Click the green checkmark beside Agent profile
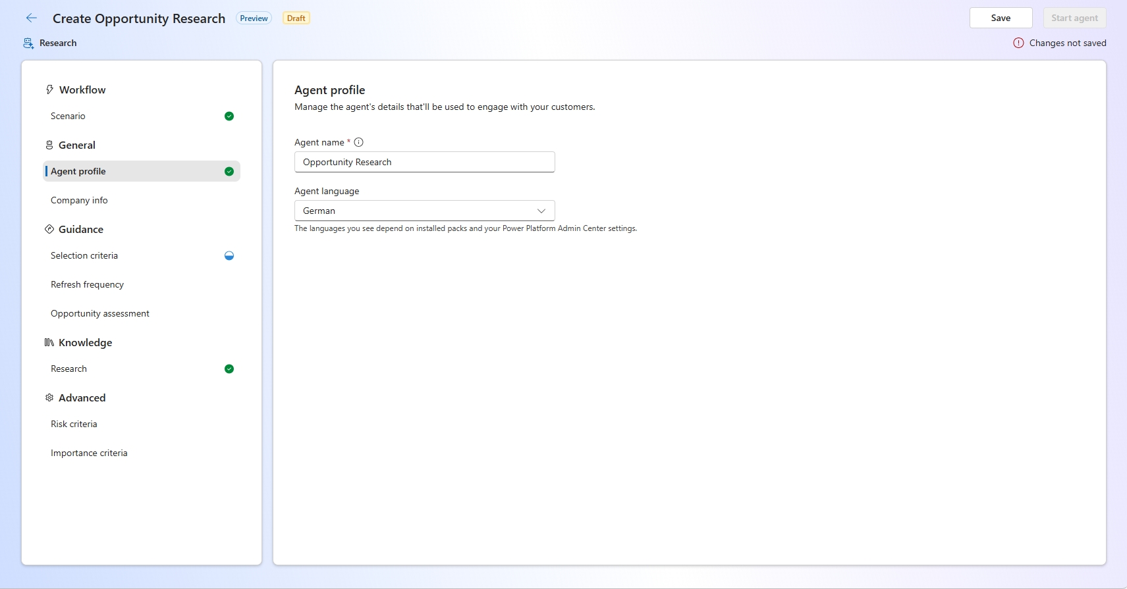 (x=229, y=171)
